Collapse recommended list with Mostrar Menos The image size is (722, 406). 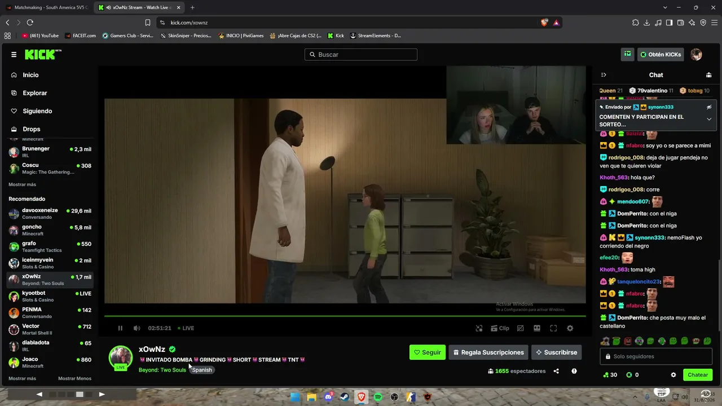(x=74, y=378)
